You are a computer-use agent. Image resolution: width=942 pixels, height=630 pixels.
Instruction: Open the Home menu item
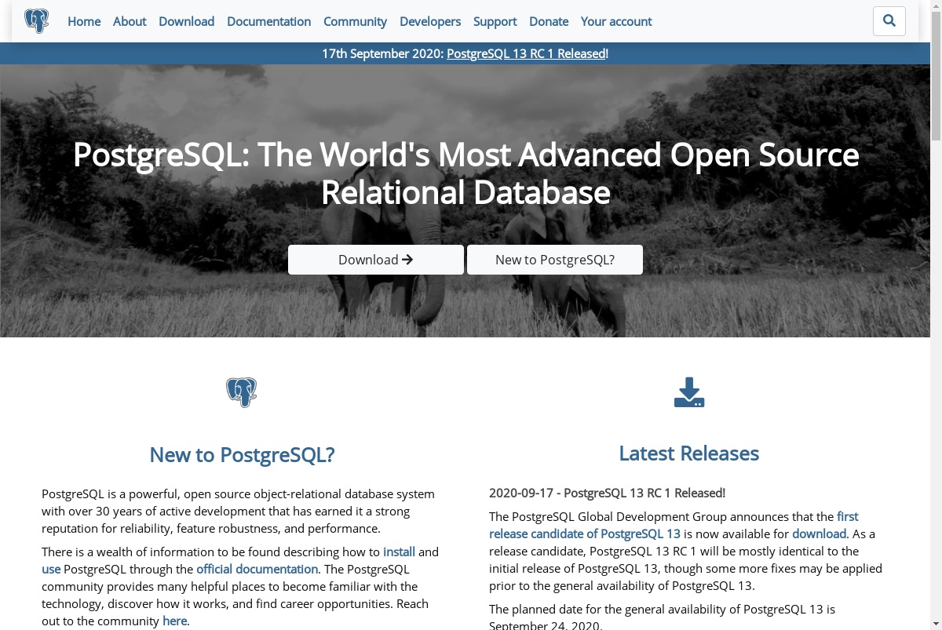tap(84, 21)
